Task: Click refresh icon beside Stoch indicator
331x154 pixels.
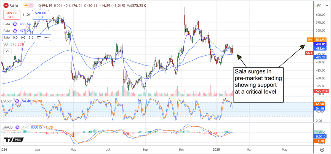Action: pyautogui.click(x=17, y=101)
